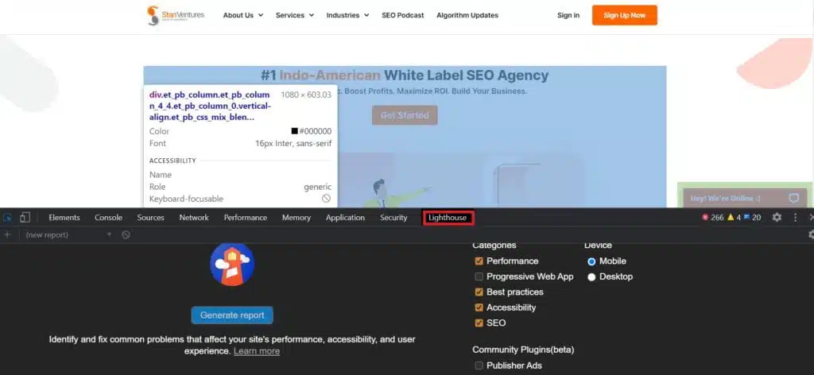Click the Stan Ventures logo
The image size is (814, 375).
(176, 15)
